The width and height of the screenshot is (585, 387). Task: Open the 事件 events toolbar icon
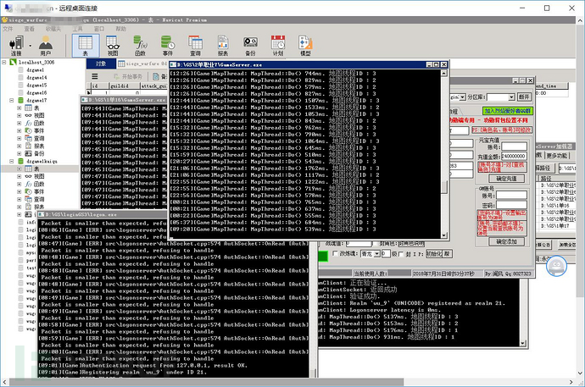point(168,46)
